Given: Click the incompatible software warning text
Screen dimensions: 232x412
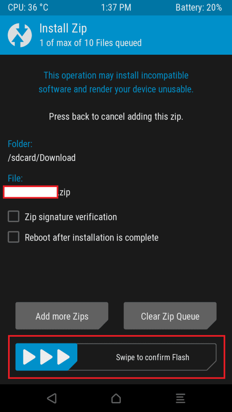Looking at the screenshot, I should click(116, 82).
